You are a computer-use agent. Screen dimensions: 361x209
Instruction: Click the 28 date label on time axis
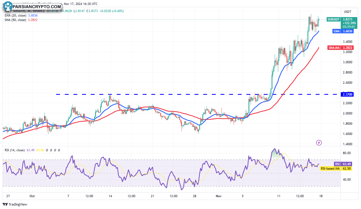tap(195, 196)
